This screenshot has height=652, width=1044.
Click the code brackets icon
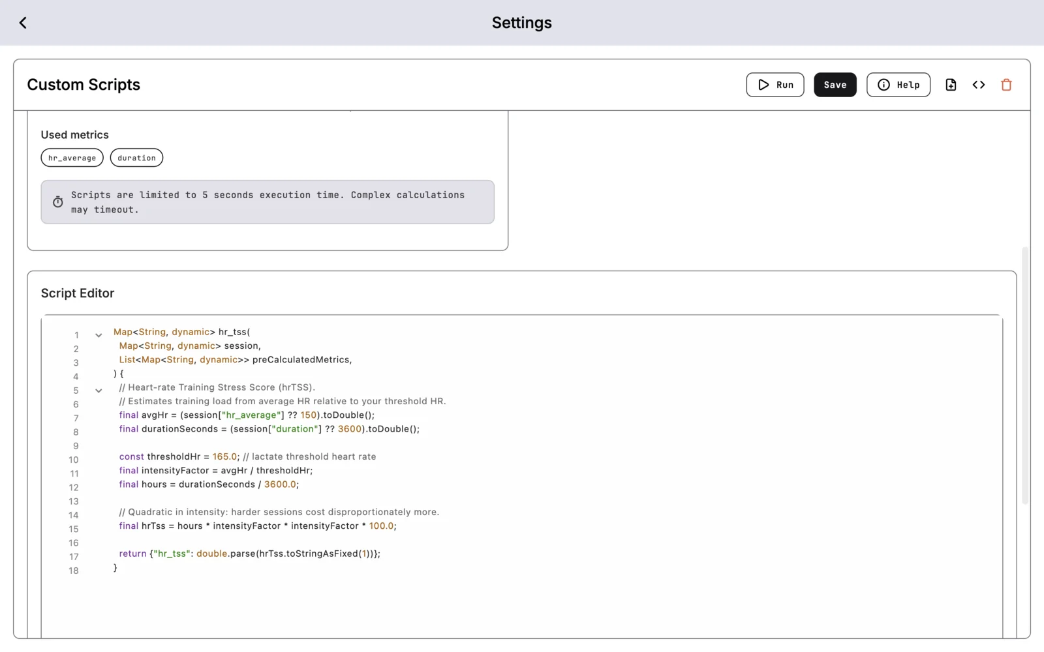click(978, 85)
